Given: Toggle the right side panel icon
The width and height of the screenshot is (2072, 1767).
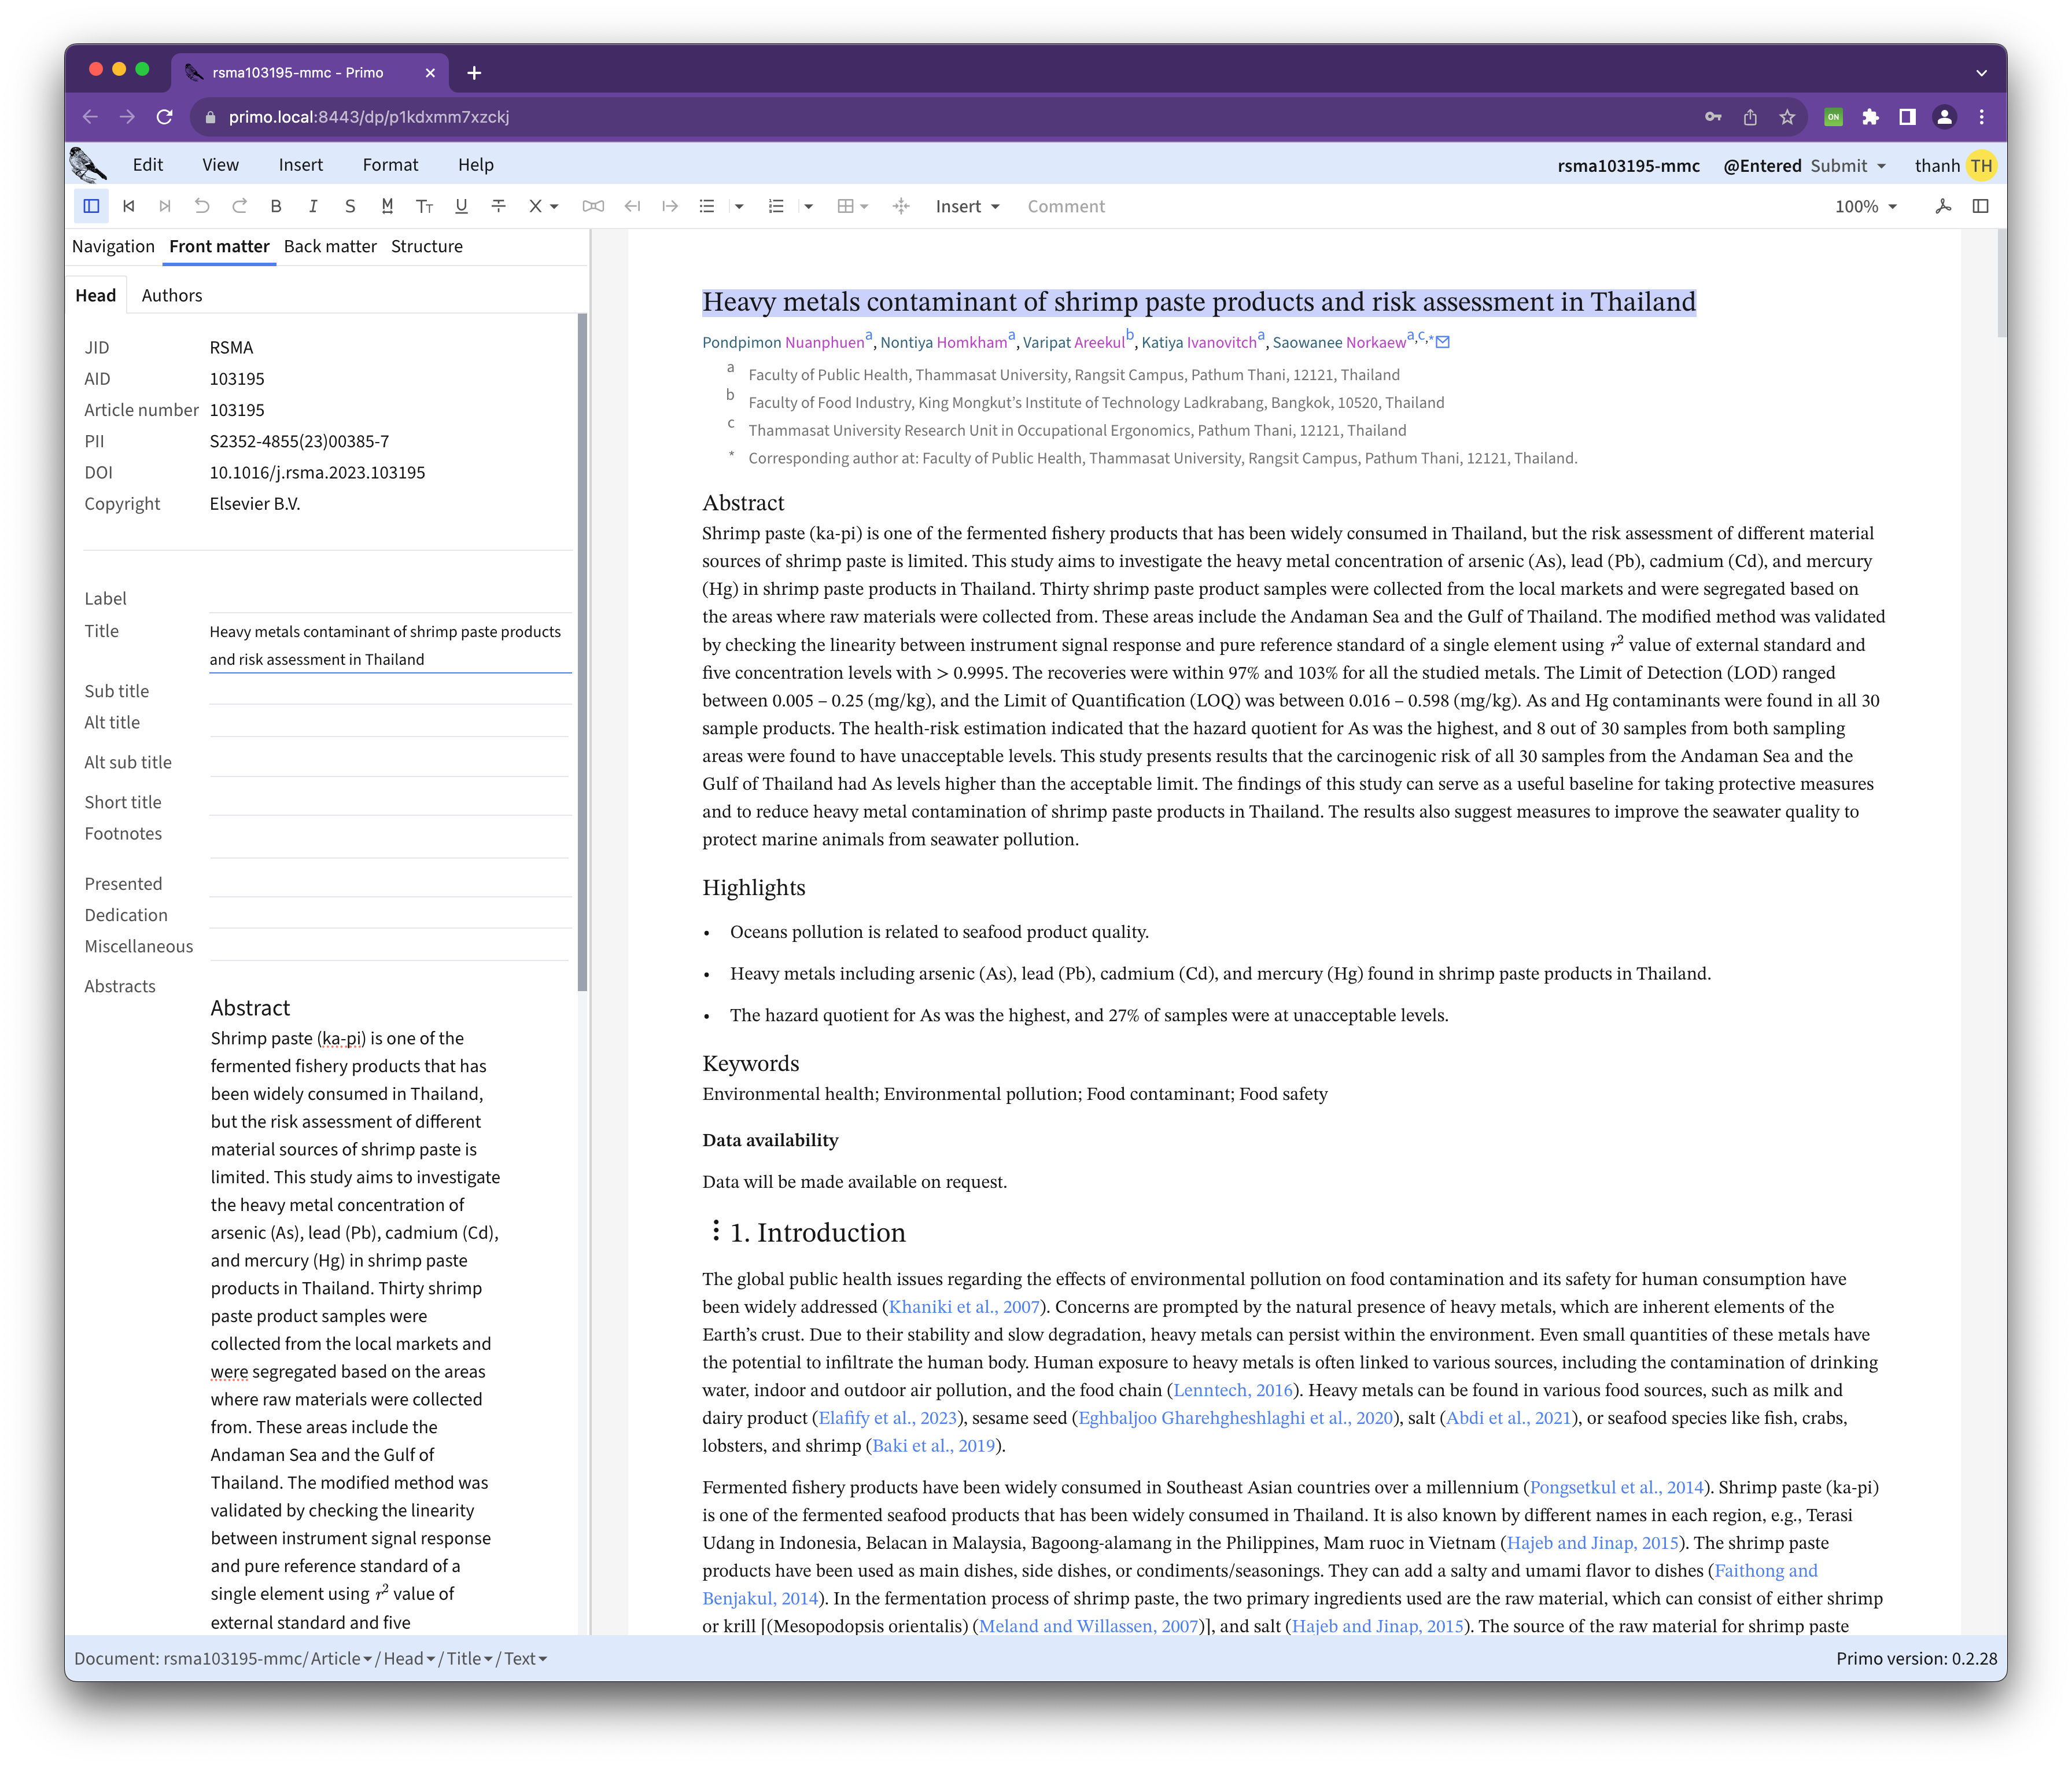Looking at the screenshot, I should point(1980,206).
